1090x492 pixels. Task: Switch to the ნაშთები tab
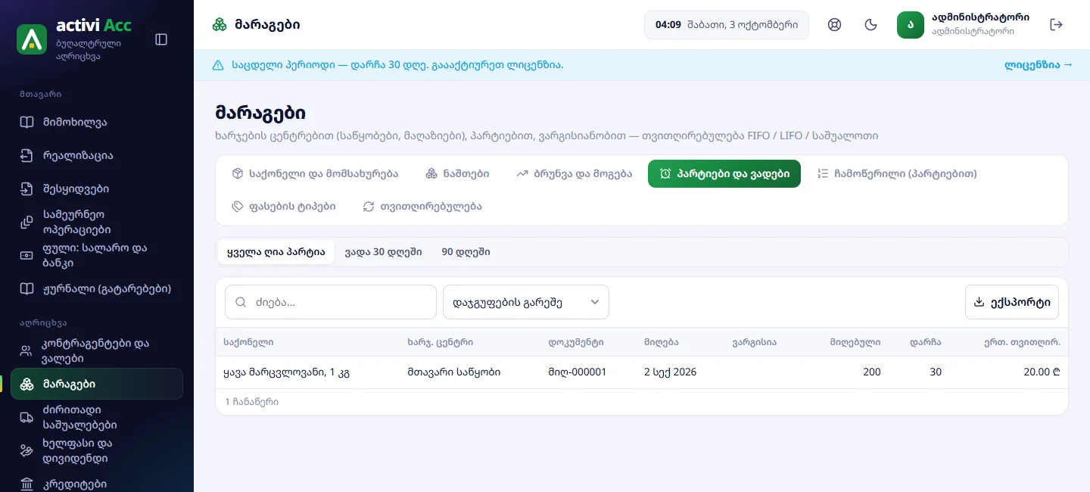(x=457, y=173)
